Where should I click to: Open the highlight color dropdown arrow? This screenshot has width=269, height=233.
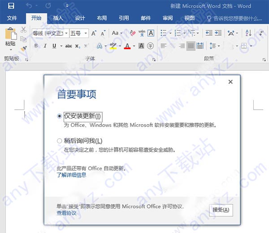click(120, 46)
